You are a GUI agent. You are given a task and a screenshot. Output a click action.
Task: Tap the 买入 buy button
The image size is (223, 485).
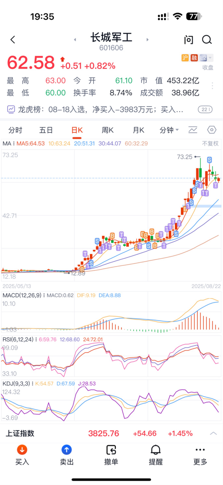pos(22,455)
